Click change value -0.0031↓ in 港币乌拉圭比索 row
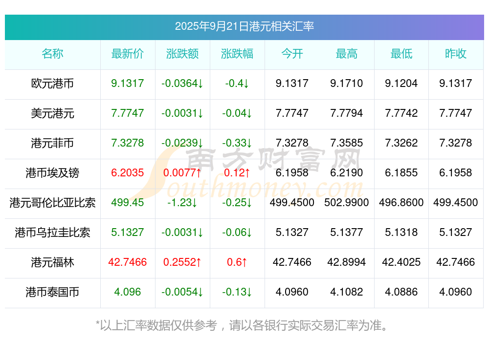The height and width of the screenshot is (341, 489). 182,232
